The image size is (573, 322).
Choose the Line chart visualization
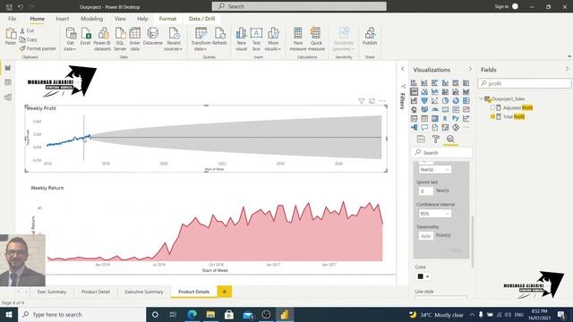point(414,91)
